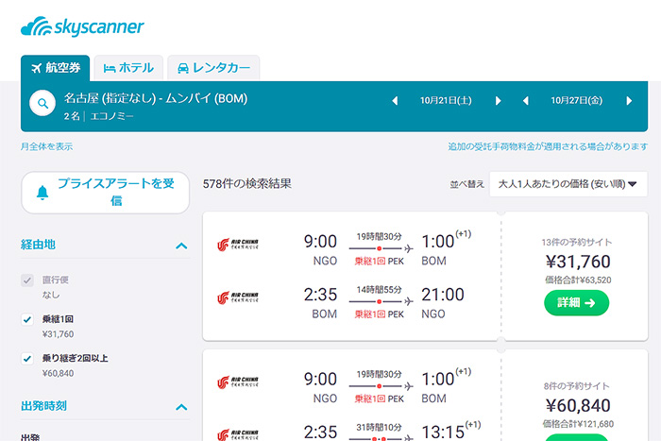Open the sort order dropdown

point(568,184)
